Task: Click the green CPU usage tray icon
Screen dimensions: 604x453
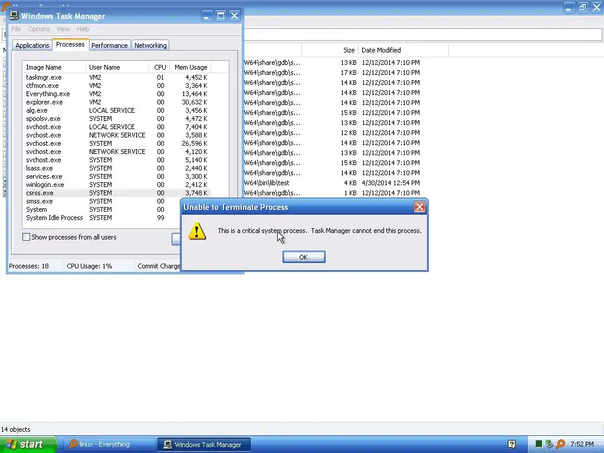Action: [539, 445]
